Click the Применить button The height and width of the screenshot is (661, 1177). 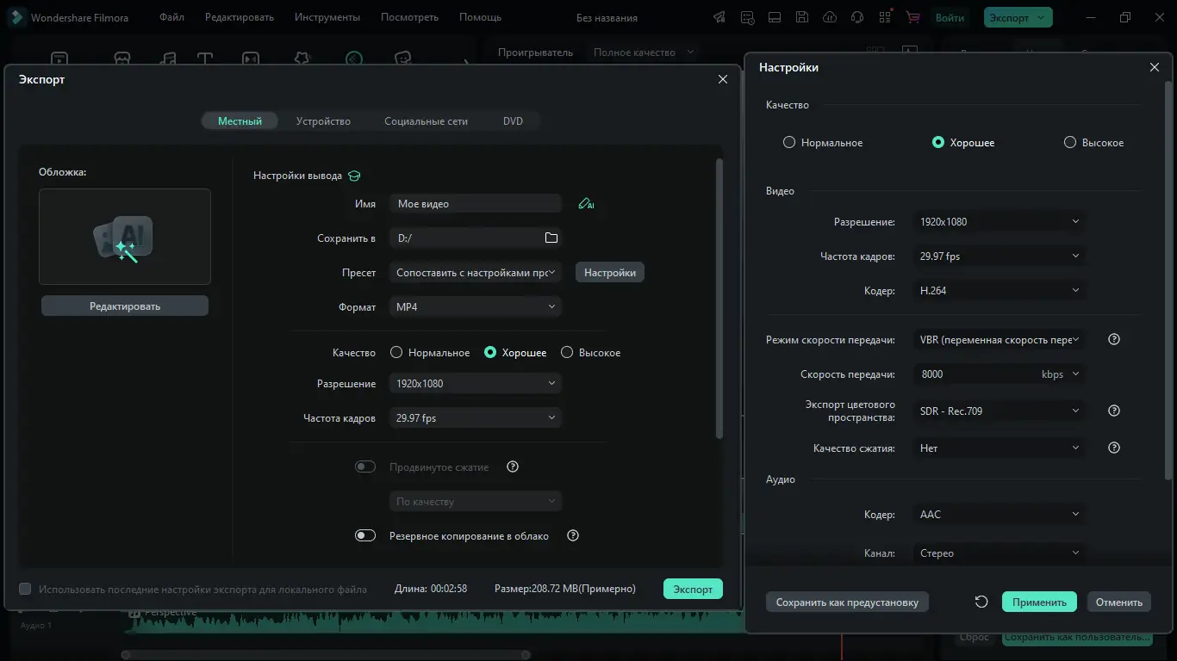[x=1039, y=602]
